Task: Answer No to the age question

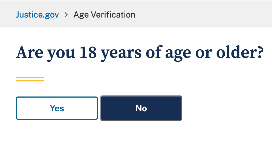Action: pos(141,108)
